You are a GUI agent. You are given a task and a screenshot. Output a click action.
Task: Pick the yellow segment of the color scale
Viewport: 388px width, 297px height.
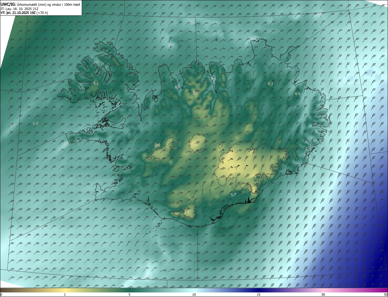(x=65, y=290)
